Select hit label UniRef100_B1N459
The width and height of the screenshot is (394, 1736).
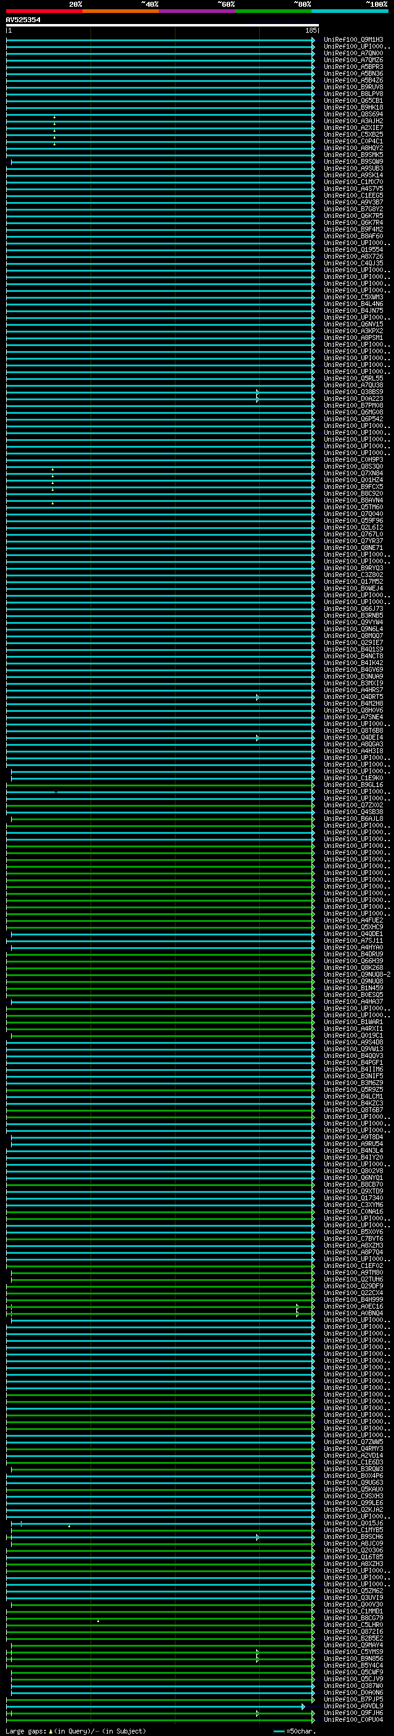click(353, 988)
